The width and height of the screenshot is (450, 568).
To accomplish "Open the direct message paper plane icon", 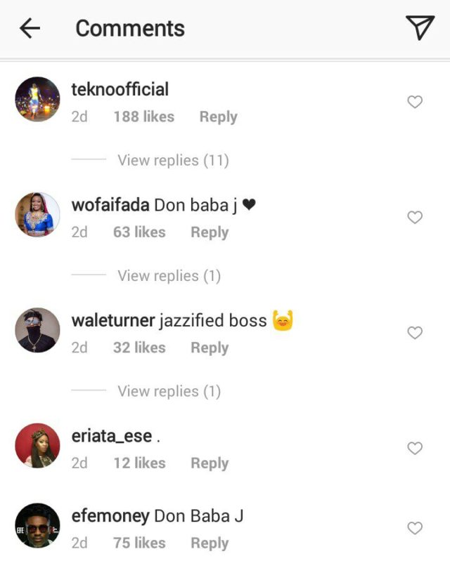I will [x=420, y=27].
